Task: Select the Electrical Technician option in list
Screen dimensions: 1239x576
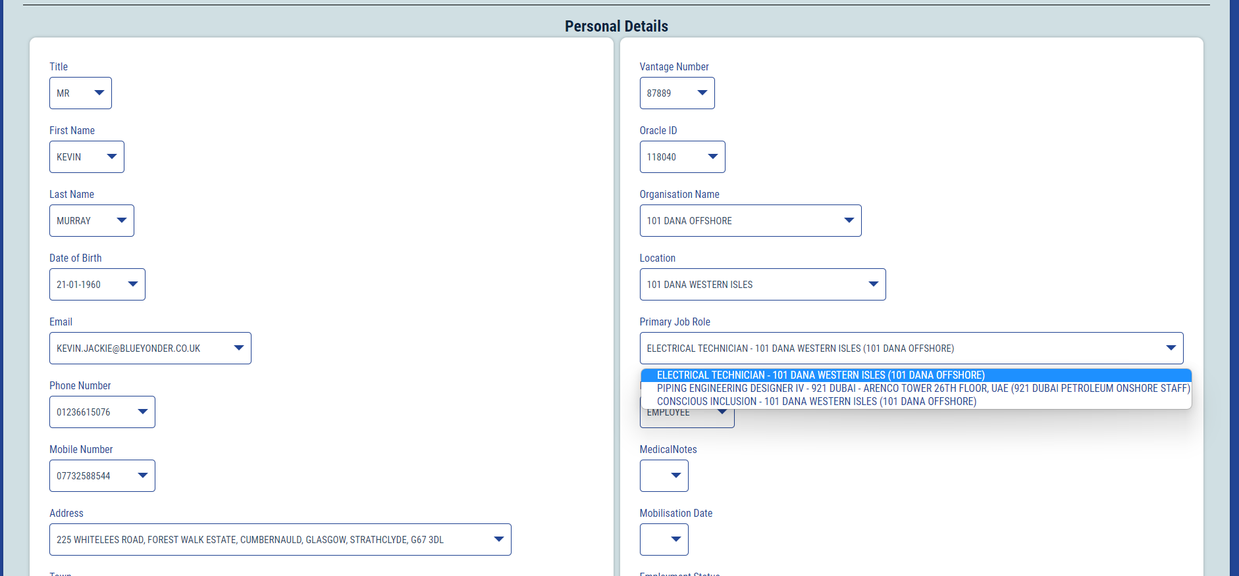Action: click(x=820, y=375)
